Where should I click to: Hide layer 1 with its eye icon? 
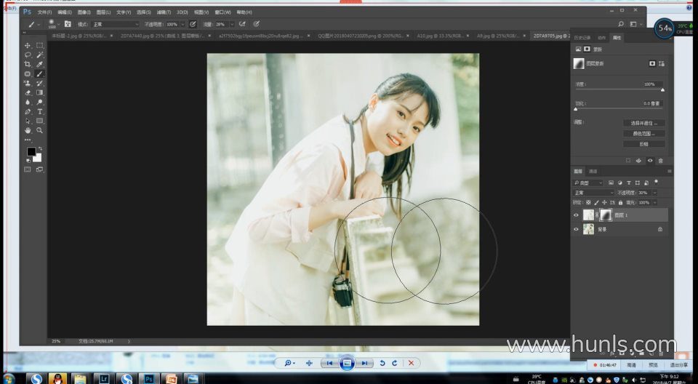576,215
